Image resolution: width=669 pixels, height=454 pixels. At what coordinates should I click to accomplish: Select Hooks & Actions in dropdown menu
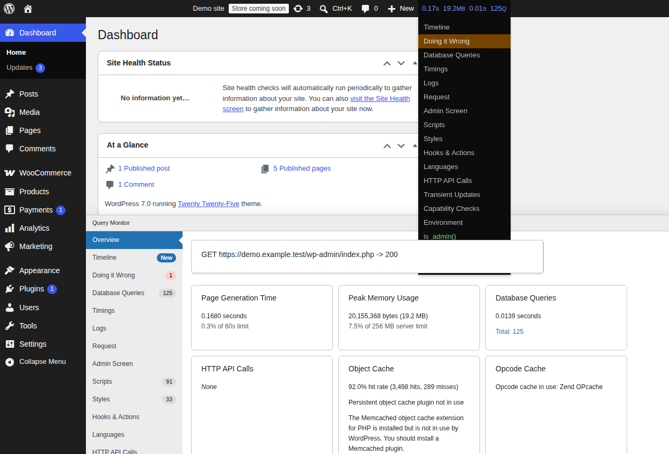(464, 153)
